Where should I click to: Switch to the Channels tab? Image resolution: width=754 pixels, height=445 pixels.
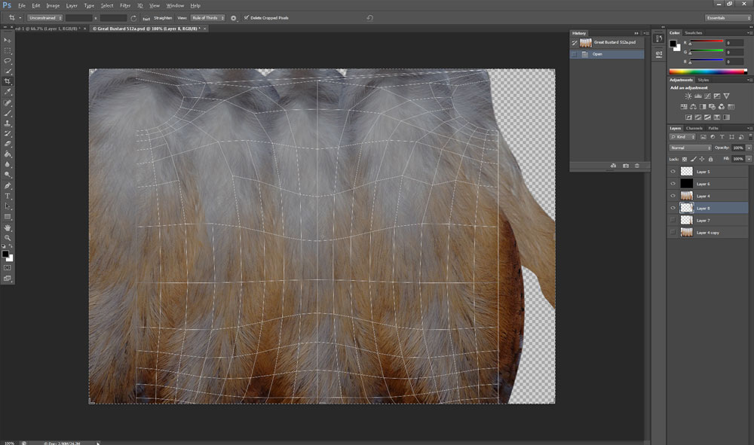pyautogui.click(x=694, y=128)
